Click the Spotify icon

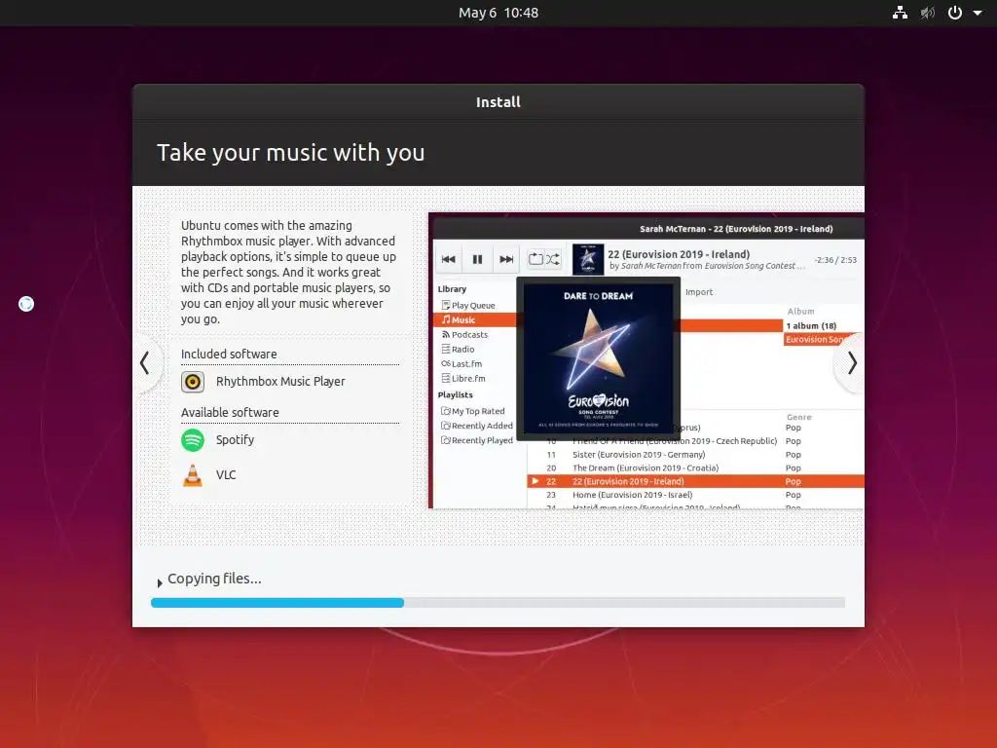(x=193, y=440)
